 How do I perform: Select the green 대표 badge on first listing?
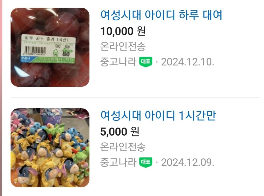(x=146, y=62)
